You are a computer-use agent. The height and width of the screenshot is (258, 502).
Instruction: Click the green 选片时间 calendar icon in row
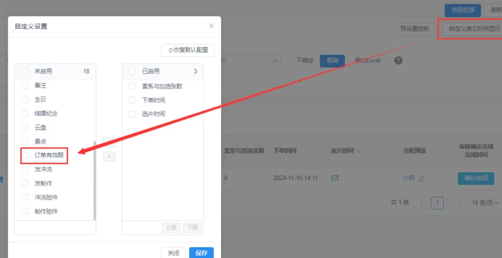(335, 178)
